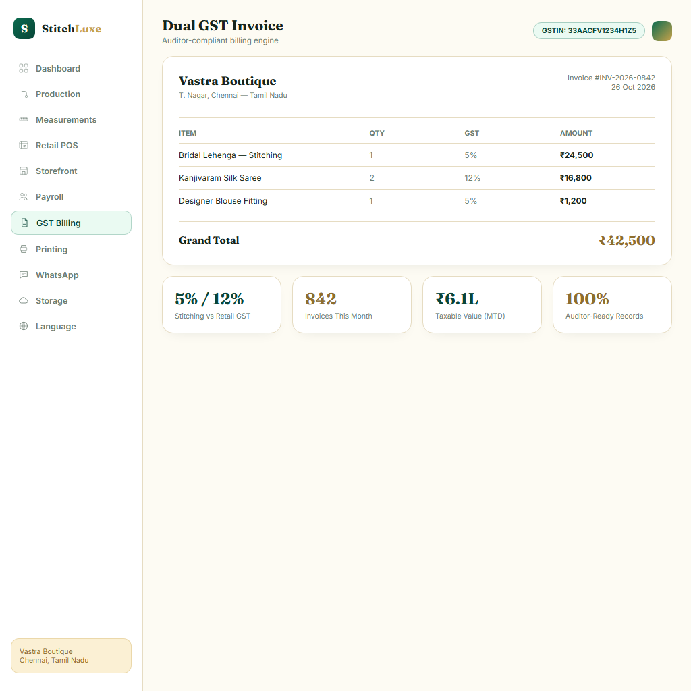Click the GST column header
Image resolution: width=691 pixels, height=691 pixels.
472,133
